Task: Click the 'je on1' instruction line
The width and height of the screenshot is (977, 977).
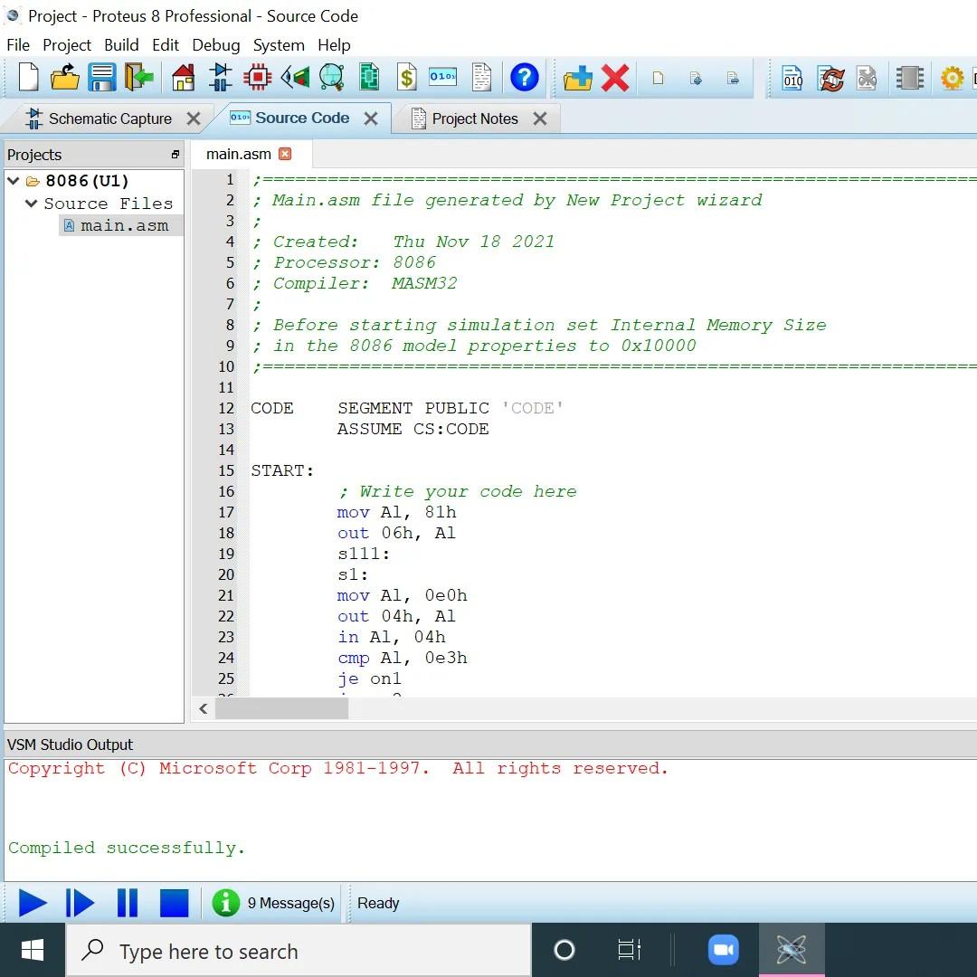Action: coord(369,678)
